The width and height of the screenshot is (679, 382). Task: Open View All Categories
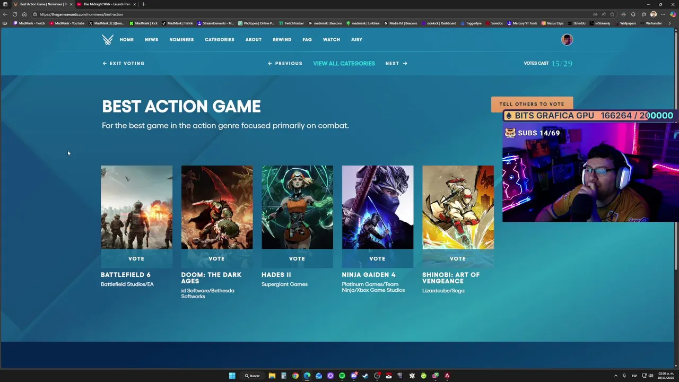(x=344, y=63)
